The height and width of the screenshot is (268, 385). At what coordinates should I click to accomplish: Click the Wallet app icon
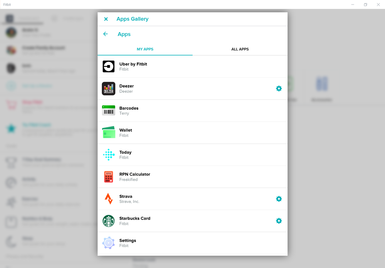(109, 132)
